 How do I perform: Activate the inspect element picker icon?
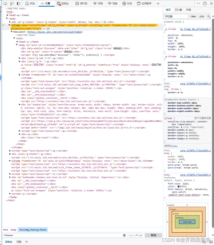[5, 4]
